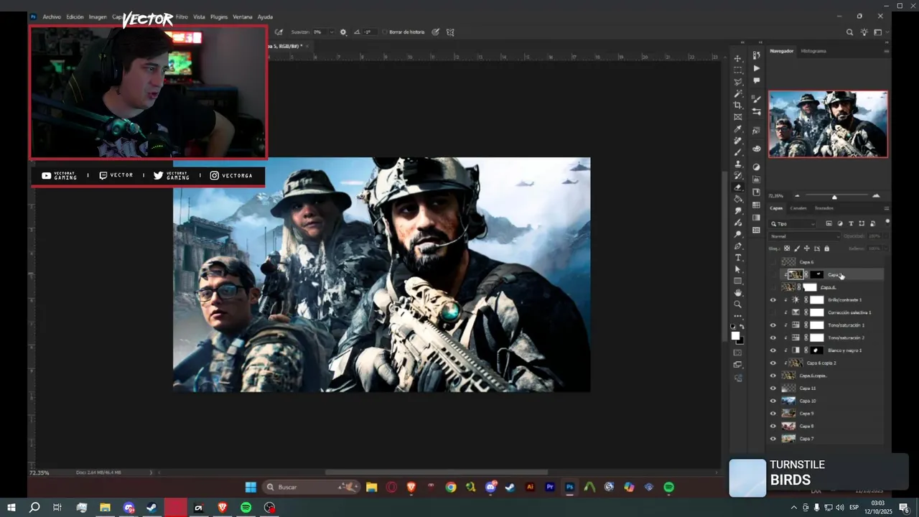919x517 pixels.
Task: Open the Normal blend mode dropdown
Action: 804,236
